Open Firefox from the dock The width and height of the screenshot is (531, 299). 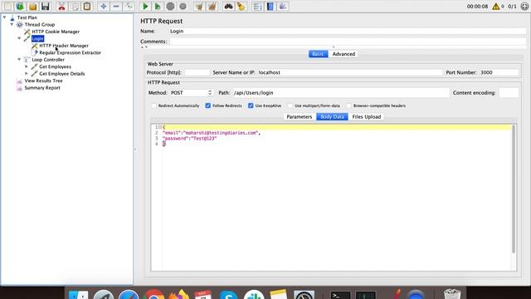click(178, 294)
